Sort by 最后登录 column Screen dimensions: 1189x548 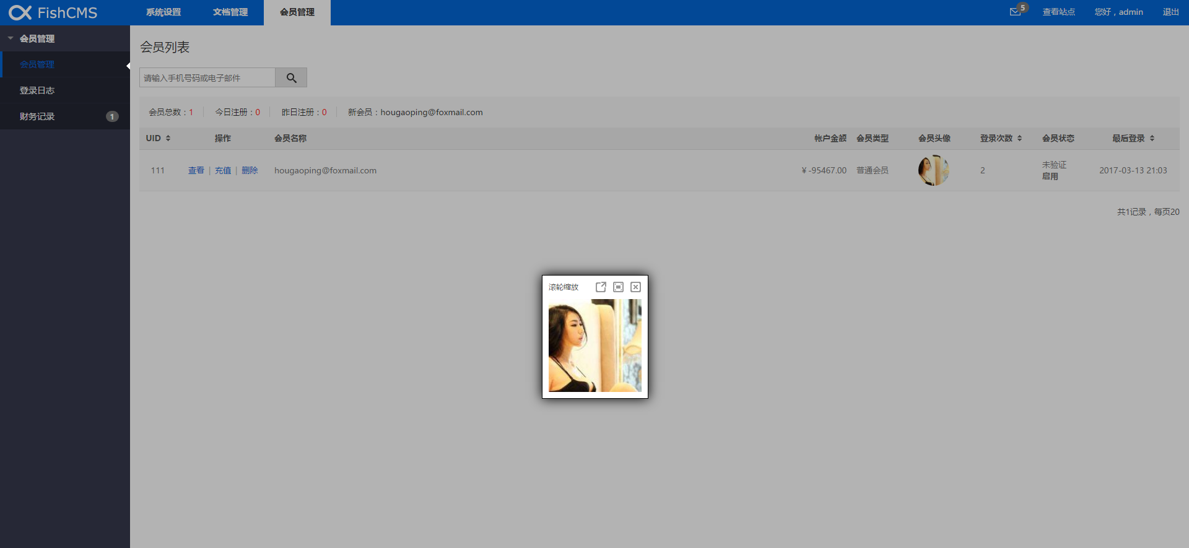click(x=1133, y=138)
